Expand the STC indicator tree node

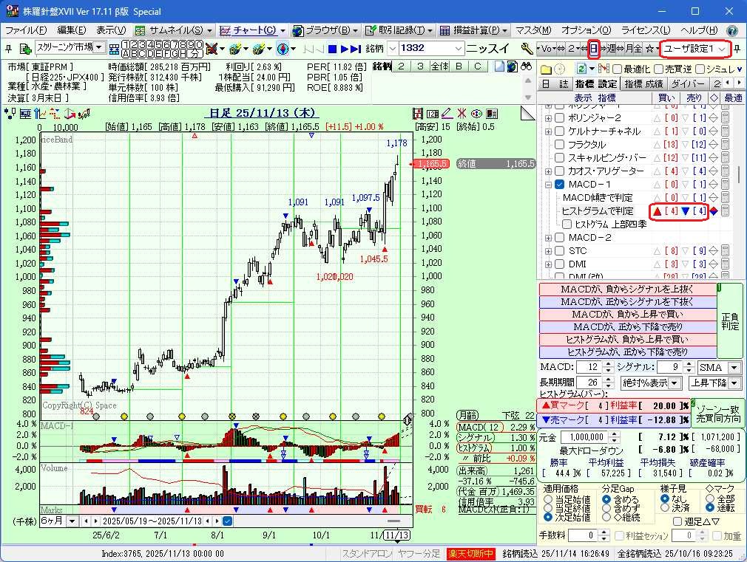tap(548, 251)
